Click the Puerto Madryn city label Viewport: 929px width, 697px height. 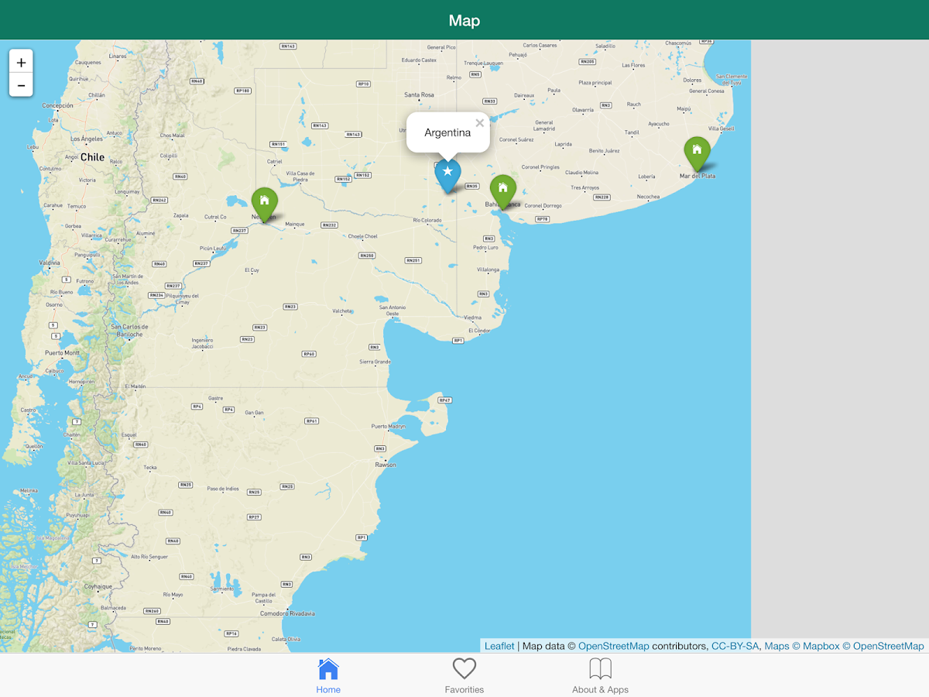point(388,427)
